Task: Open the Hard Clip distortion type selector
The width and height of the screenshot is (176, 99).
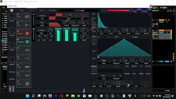Action: [42, 16]
